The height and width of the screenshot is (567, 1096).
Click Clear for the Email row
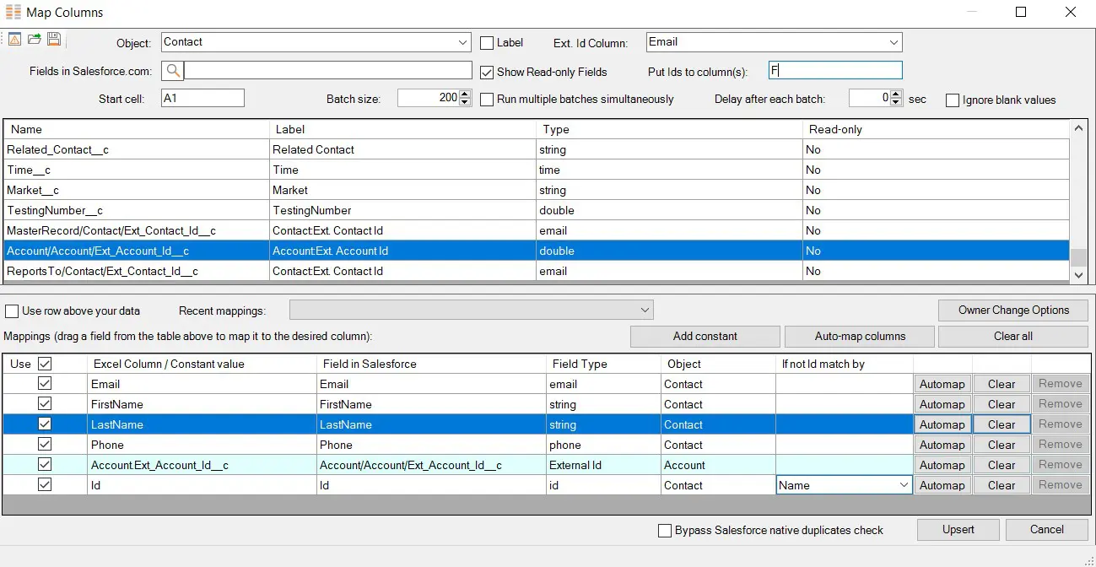[1002, 384]
